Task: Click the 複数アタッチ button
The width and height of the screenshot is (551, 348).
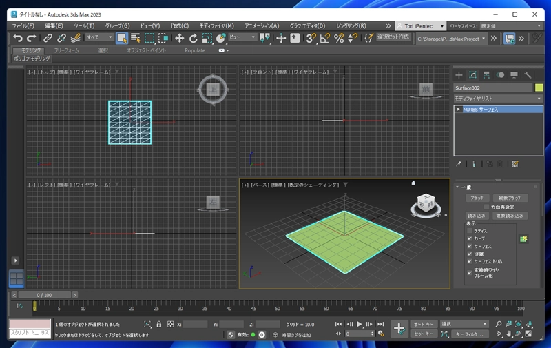Action: tap(510, 198)
